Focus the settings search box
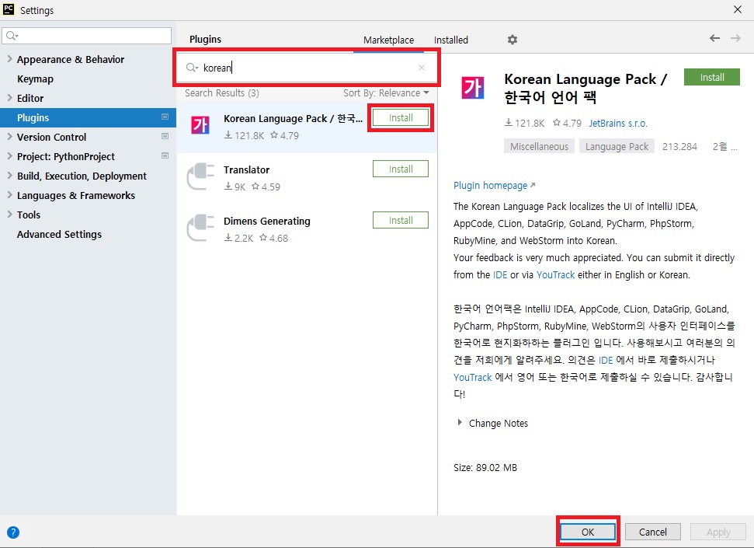754x548 pixels. 86,36
